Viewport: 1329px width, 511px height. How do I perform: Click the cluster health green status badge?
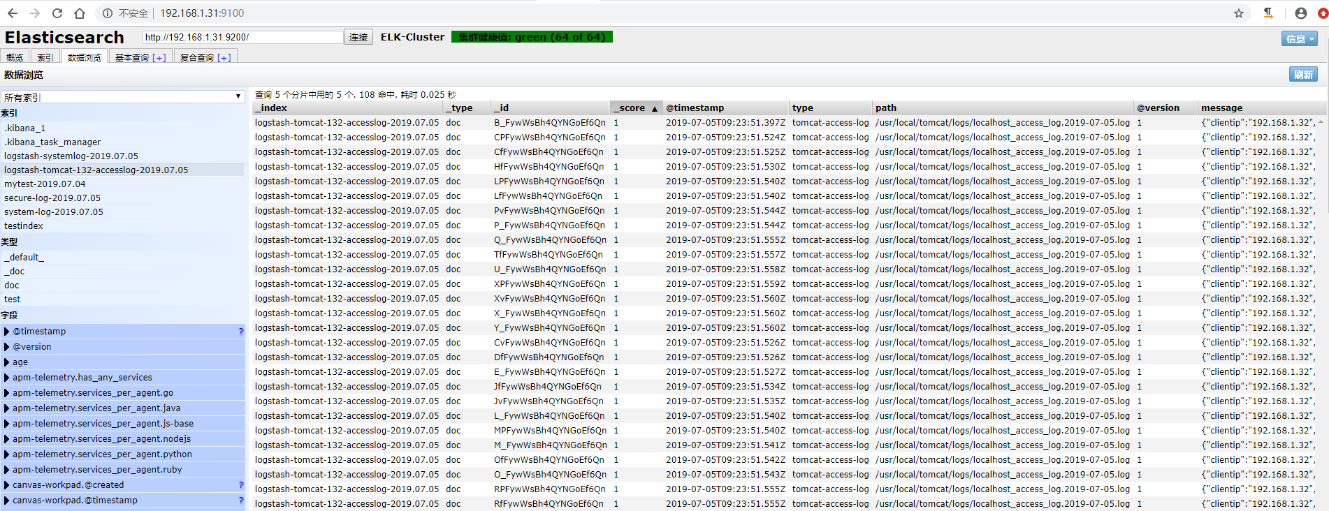[x=532, y=37]
